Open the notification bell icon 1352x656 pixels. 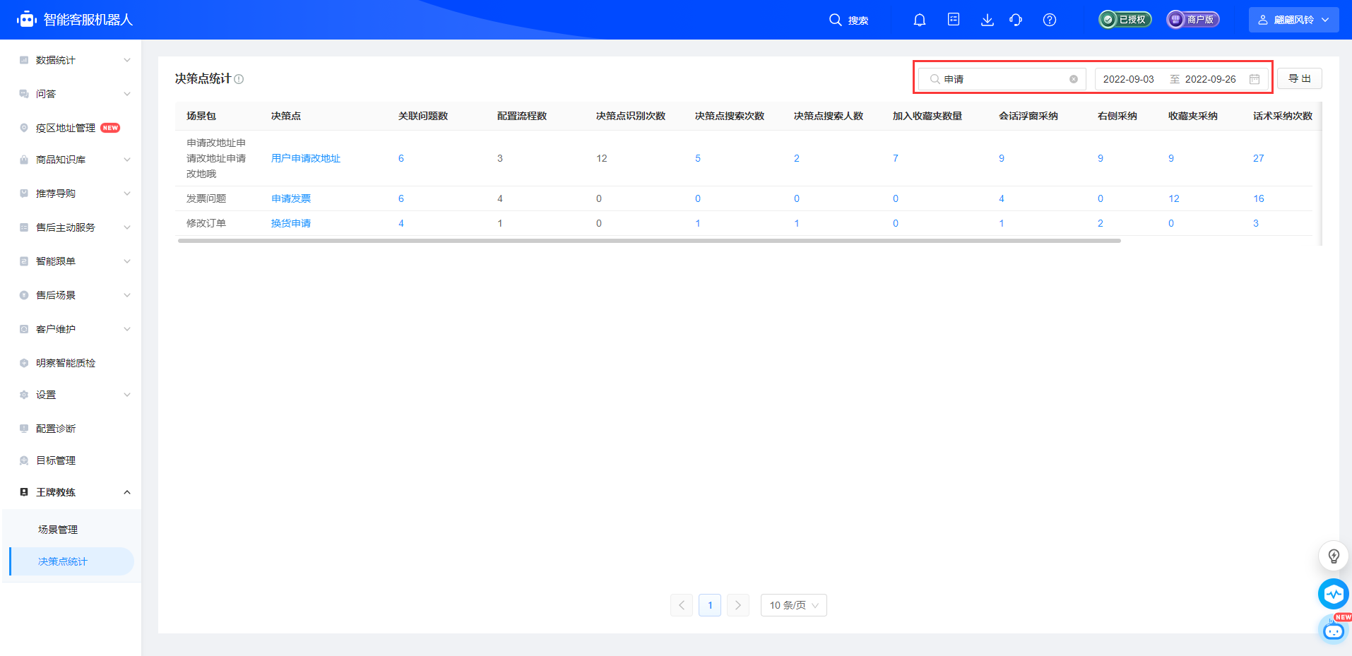coord(920,20)
